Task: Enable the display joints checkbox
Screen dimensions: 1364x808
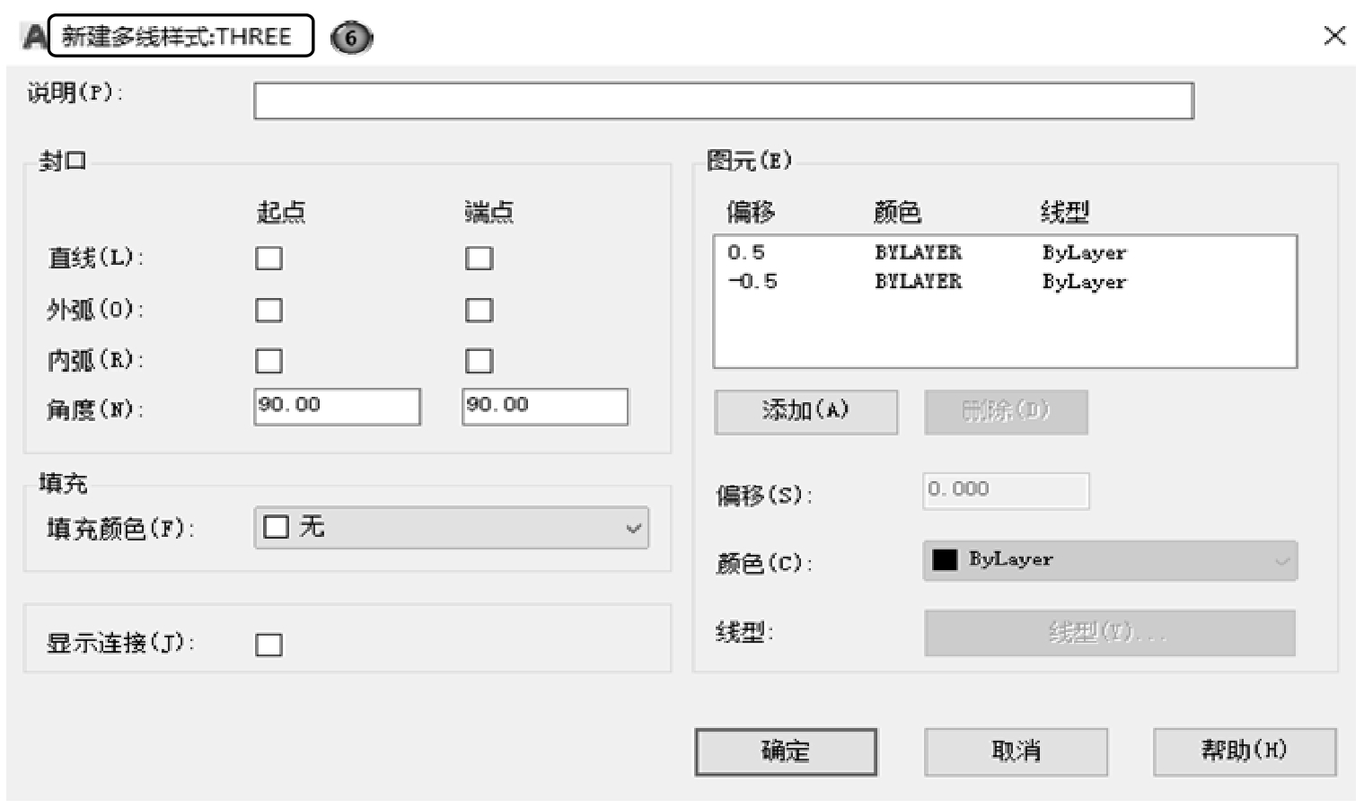Action: click(x=268, y=645)
